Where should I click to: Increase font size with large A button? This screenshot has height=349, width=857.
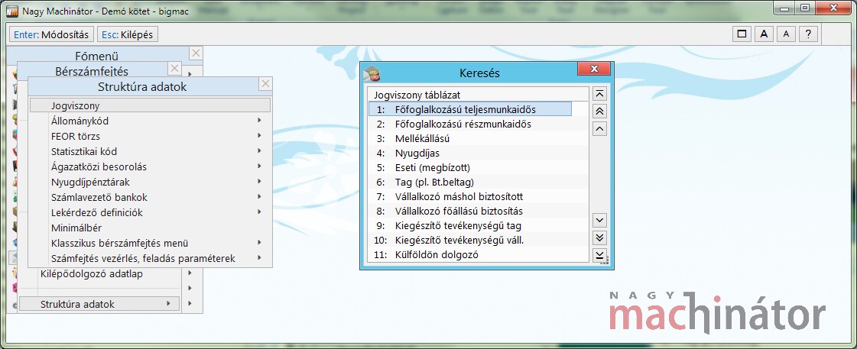[764, 34]
